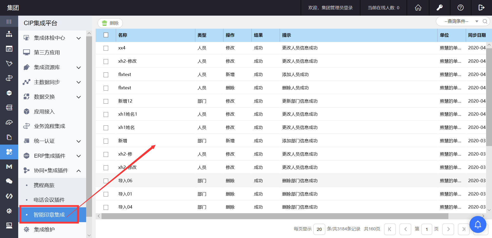492x238 pixels.
Task: Click the 删除 button
Action: pos(110,23)
